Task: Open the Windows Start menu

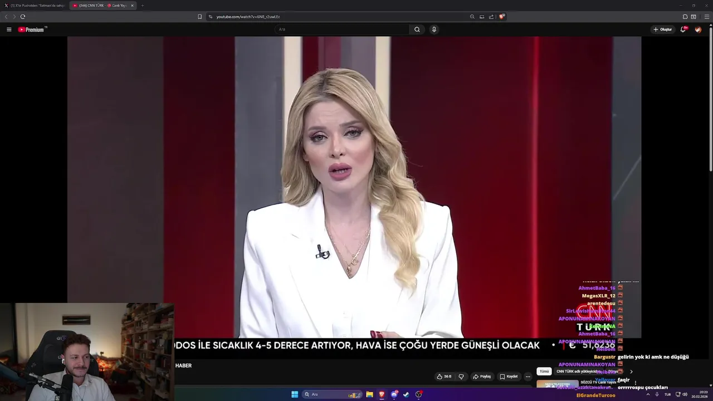Action: [x=295, y=394]
